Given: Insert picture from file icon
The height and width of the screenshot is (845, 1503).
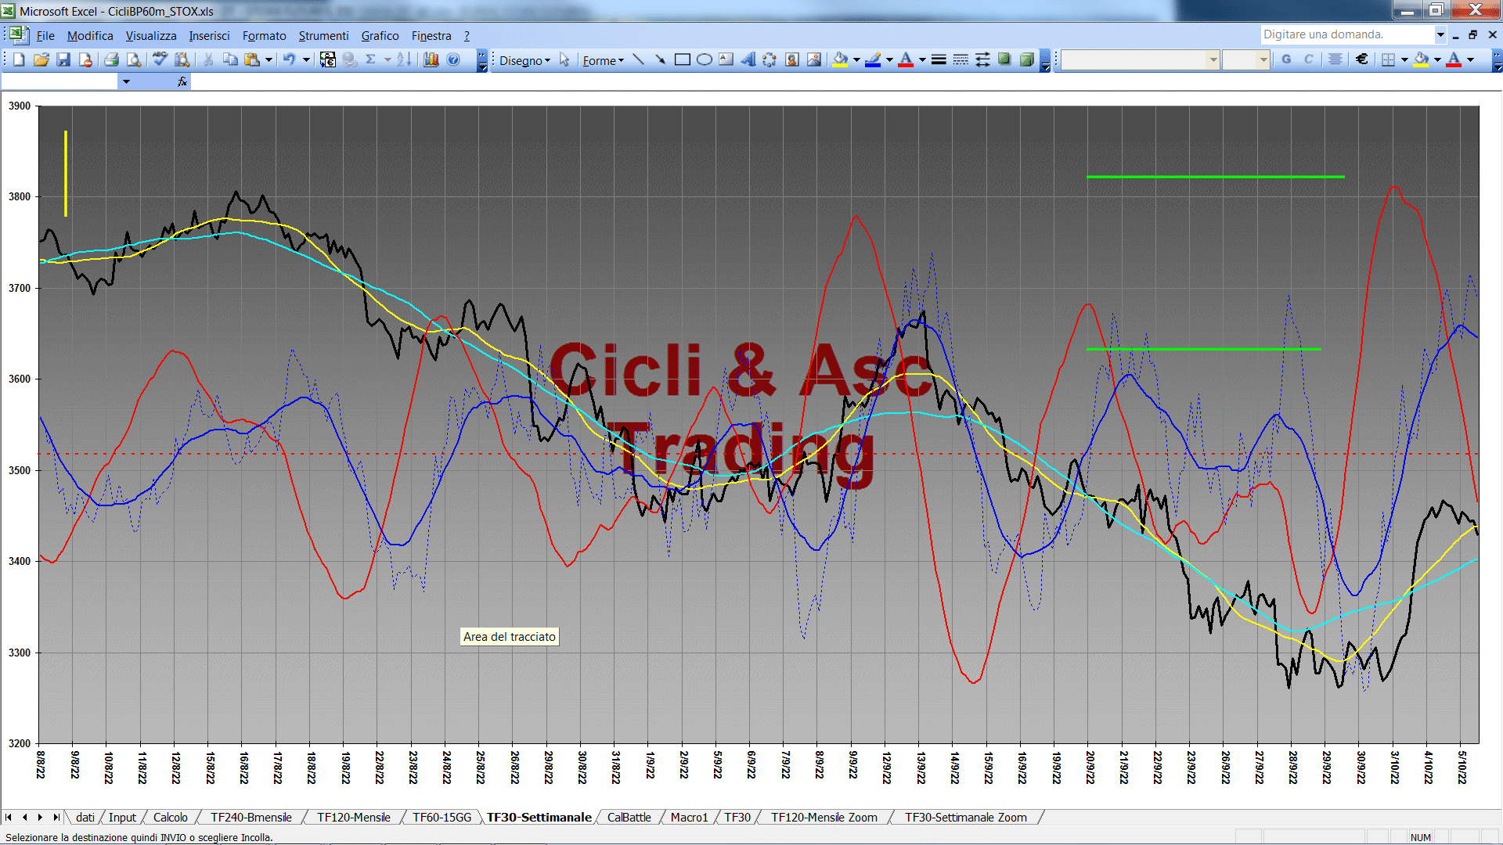Looking at the screenshot, I should pyautogui.click(x=814, y=59).
